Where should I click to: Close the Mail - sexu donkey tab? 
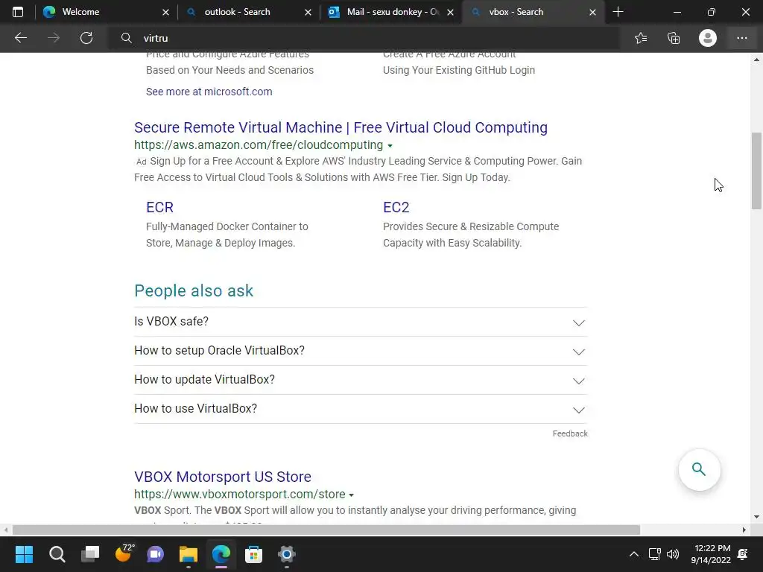point(451,12)
